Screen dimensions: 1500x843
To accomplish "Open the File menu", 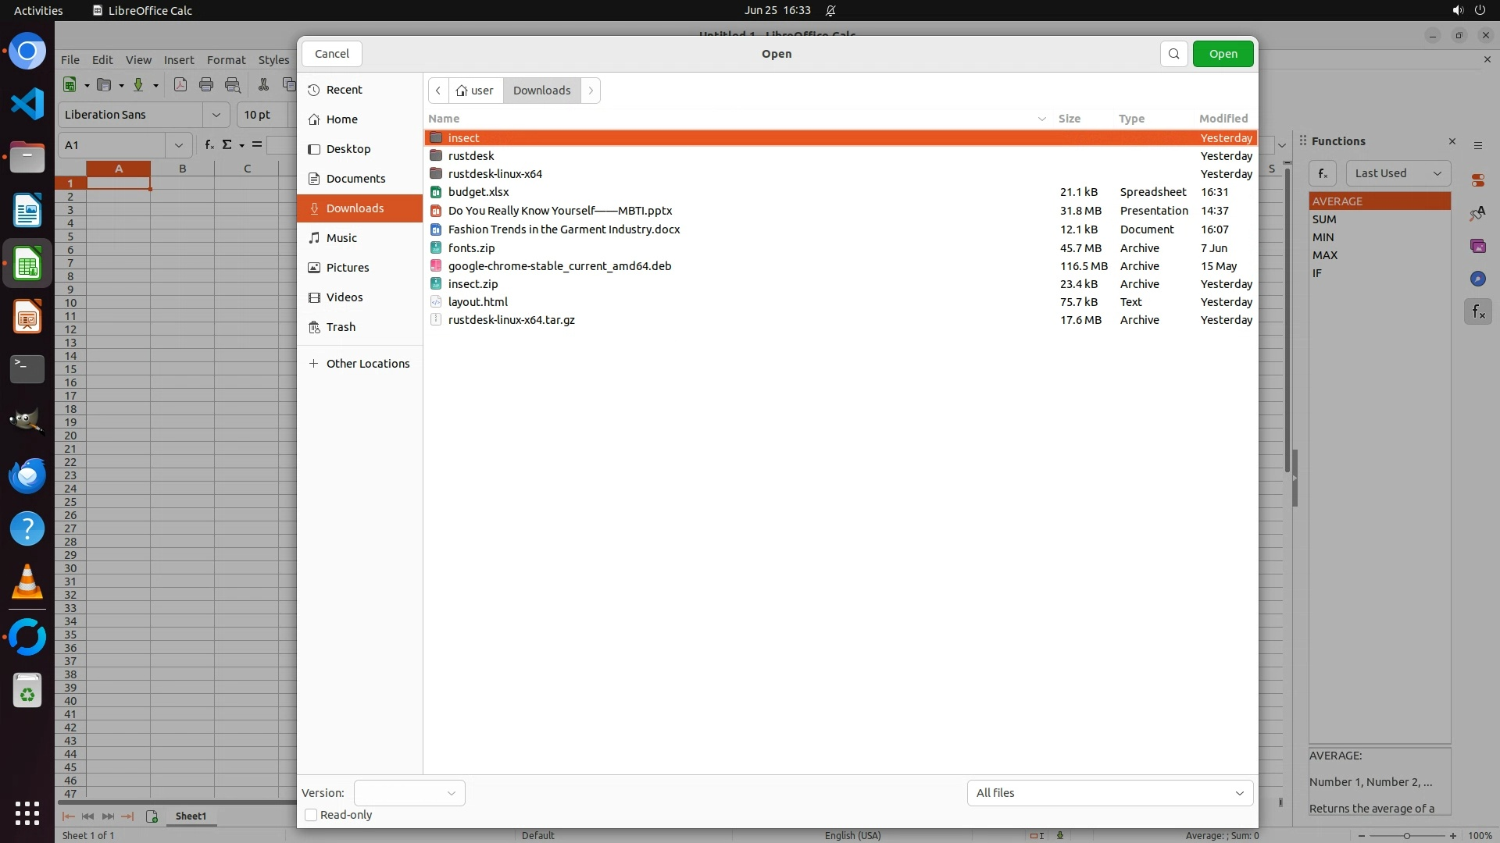I will (70, 59).
